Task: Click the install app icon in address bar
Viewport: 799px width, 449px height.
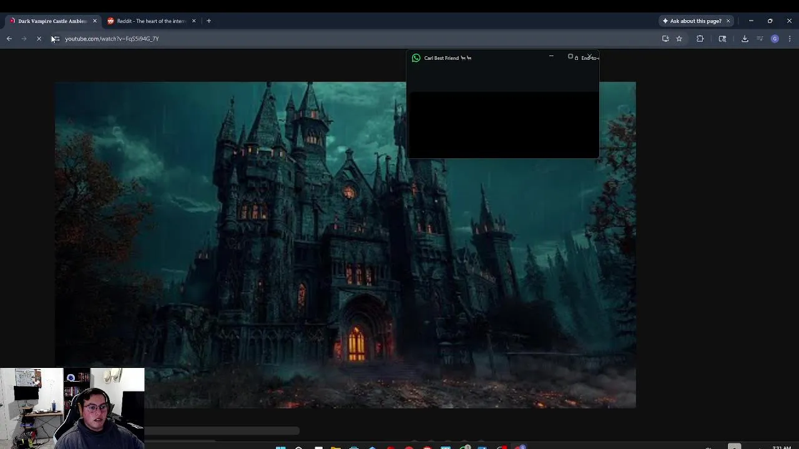Action: click(665, 39)
